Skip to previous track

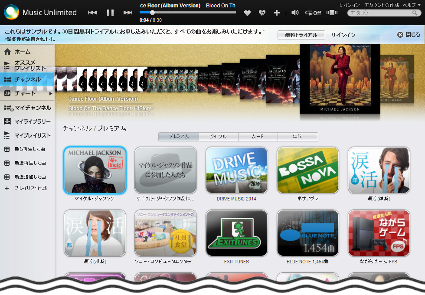[x=92, y=13]
